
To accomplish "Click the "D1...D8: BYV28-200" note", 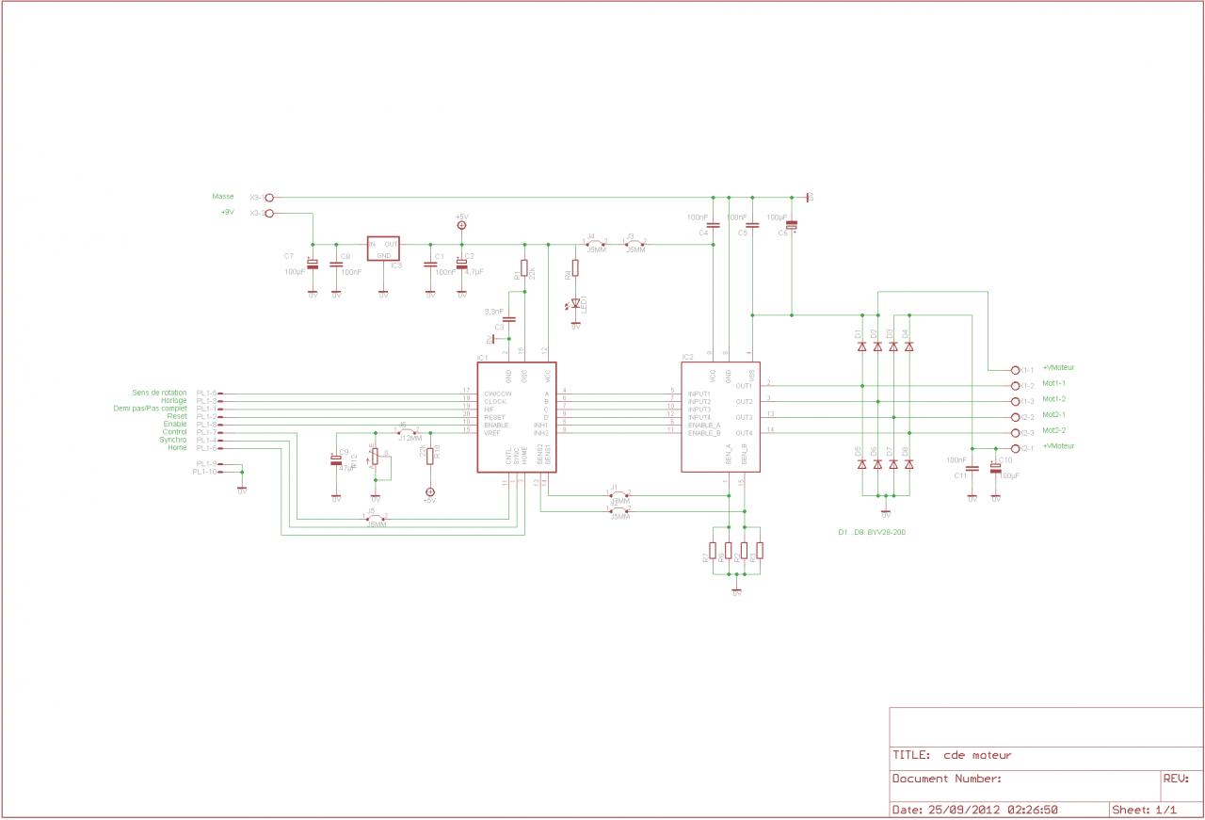I will click(x=873, y=532).
